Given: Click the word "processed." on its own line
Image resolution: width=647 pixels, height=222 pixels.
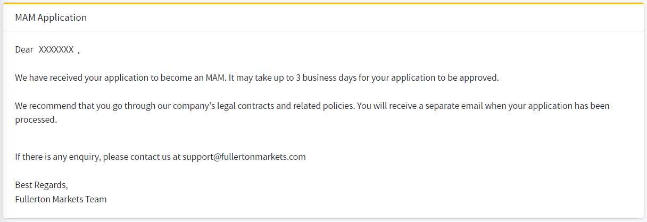Looking at the screenshot, I should tap(36, 119).
